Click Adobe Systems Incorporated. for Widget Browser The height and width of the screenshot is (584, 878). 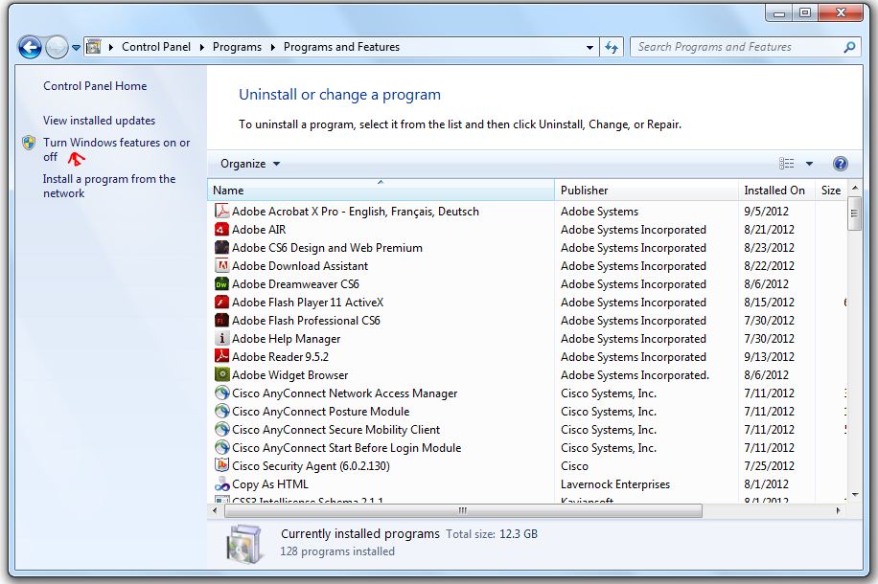tap(635, 375)
